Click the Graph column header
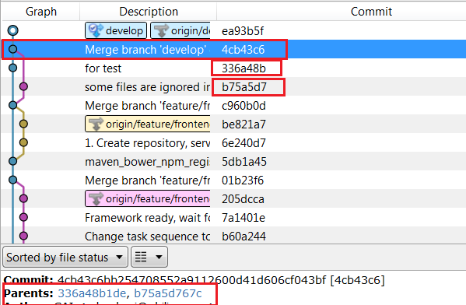 [41, 12]
